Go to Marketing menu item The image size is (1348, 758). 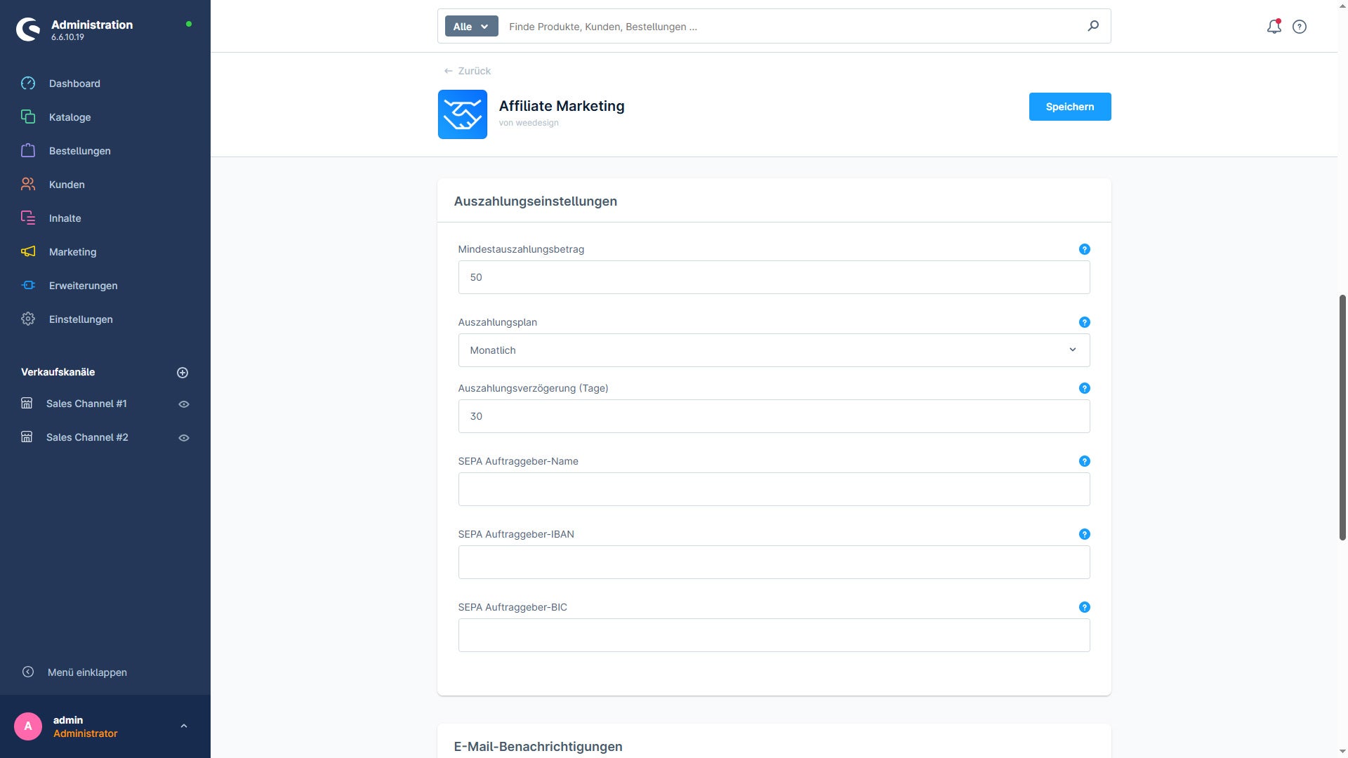(72, 252)
